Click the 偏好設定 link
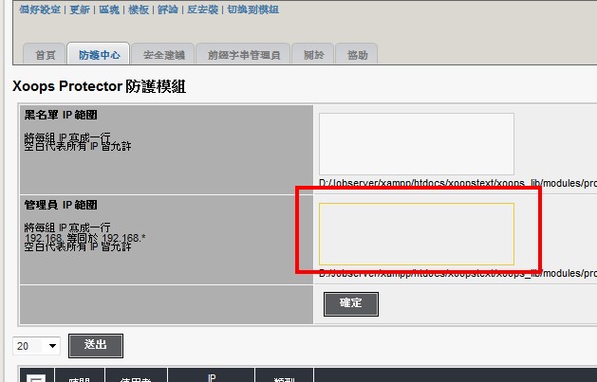This screenshot has width=597, height=382. (27, 9)
